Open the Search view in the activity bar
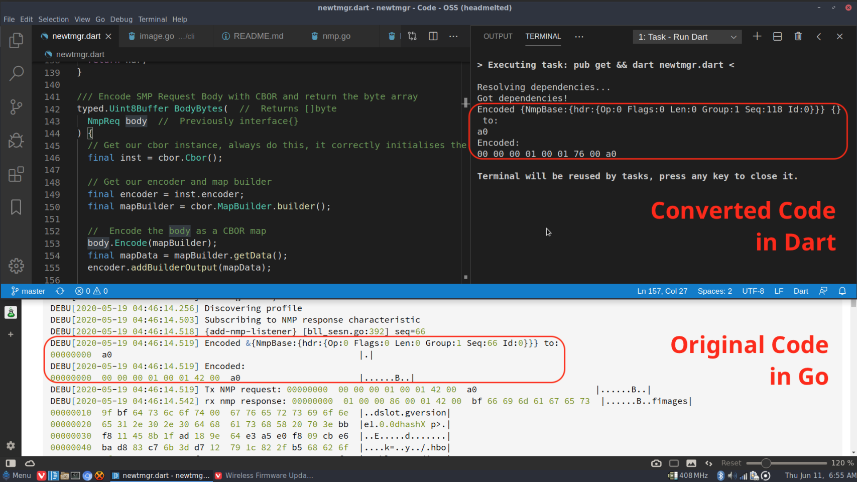Viewport: 857px width, 482px height. 16,73
